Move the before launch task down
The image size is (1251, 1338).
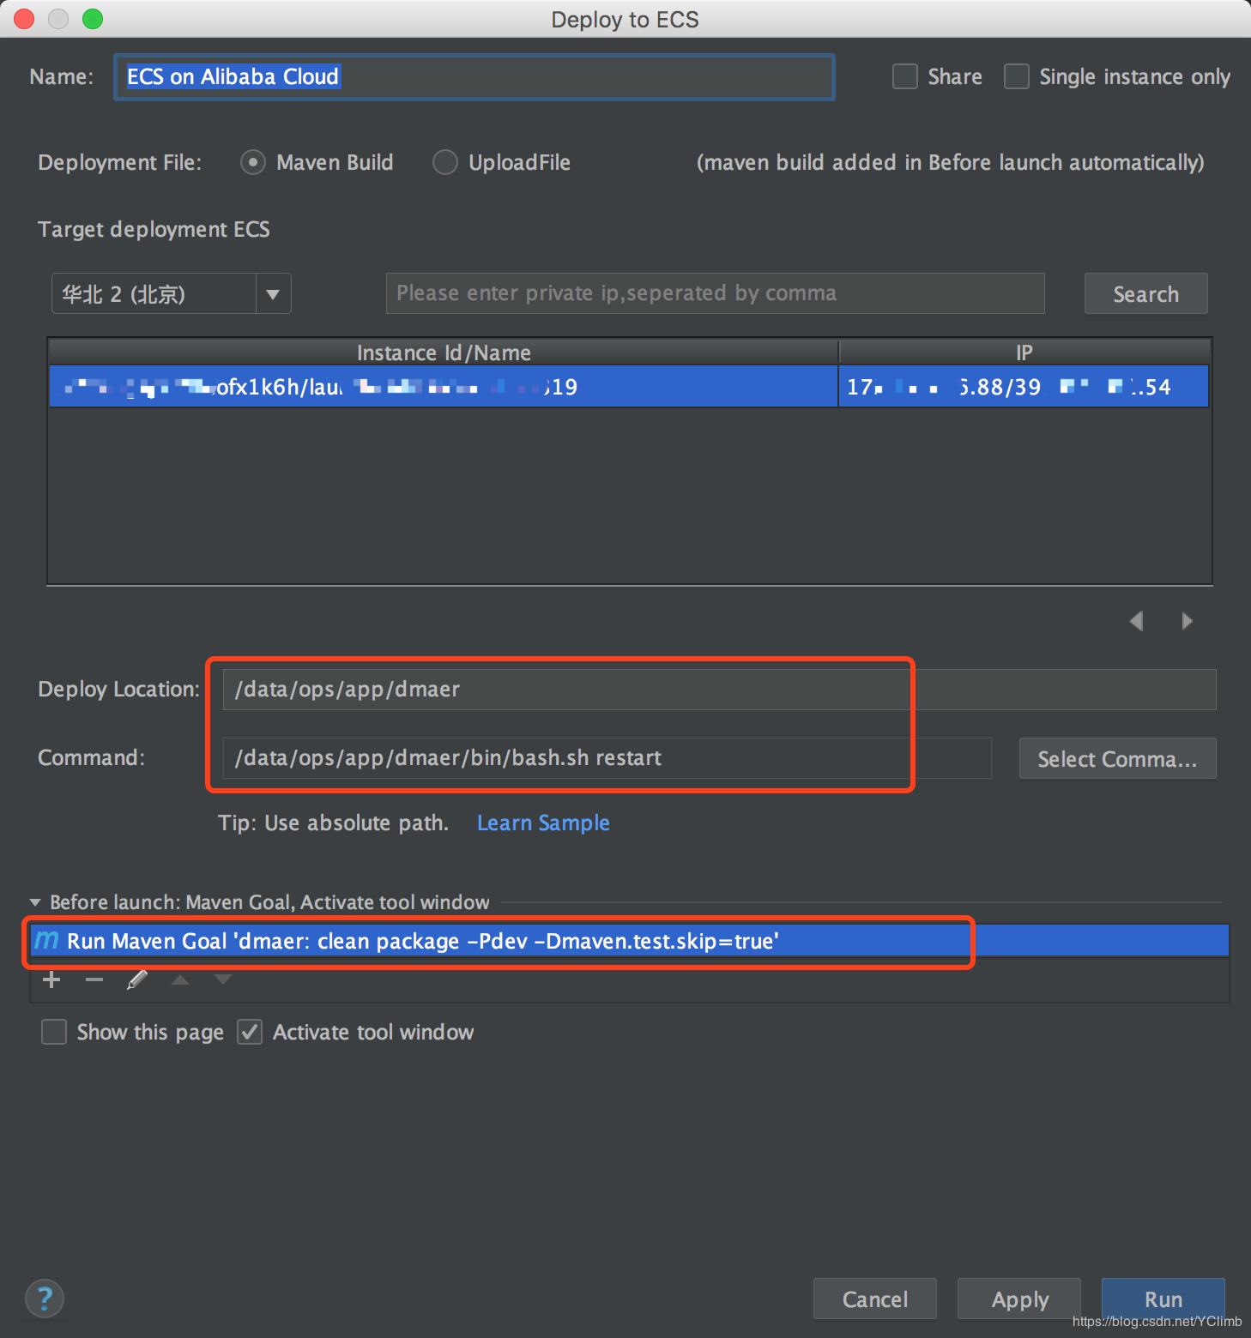point(223,979)
